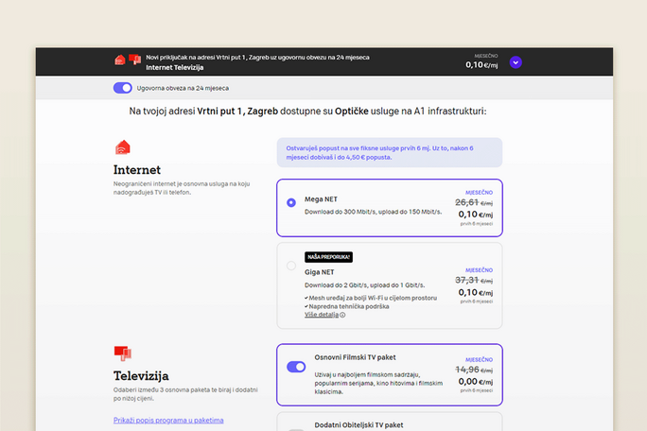The height and width of the screenshot is (431, 647).
Task: Select the Giga NET radio button
Action: (291, 266)
